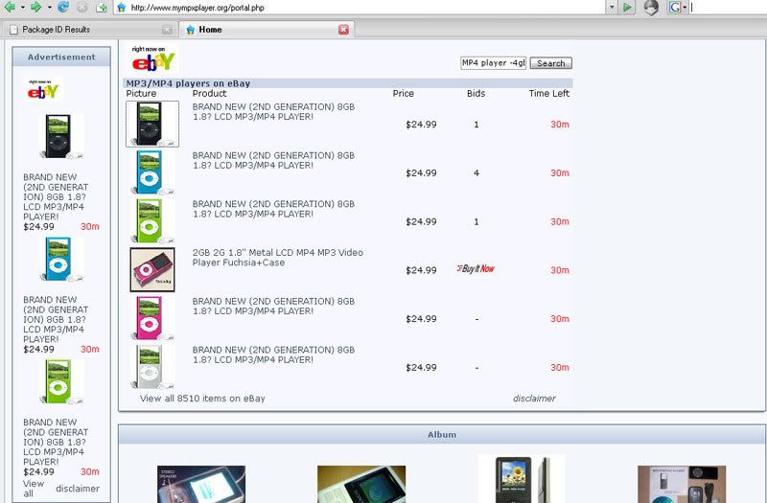The height and width of the screenshot is (503, 767).
Task: Click the greyed-out Stop loading icon
Action: click(x=82, y=8)
